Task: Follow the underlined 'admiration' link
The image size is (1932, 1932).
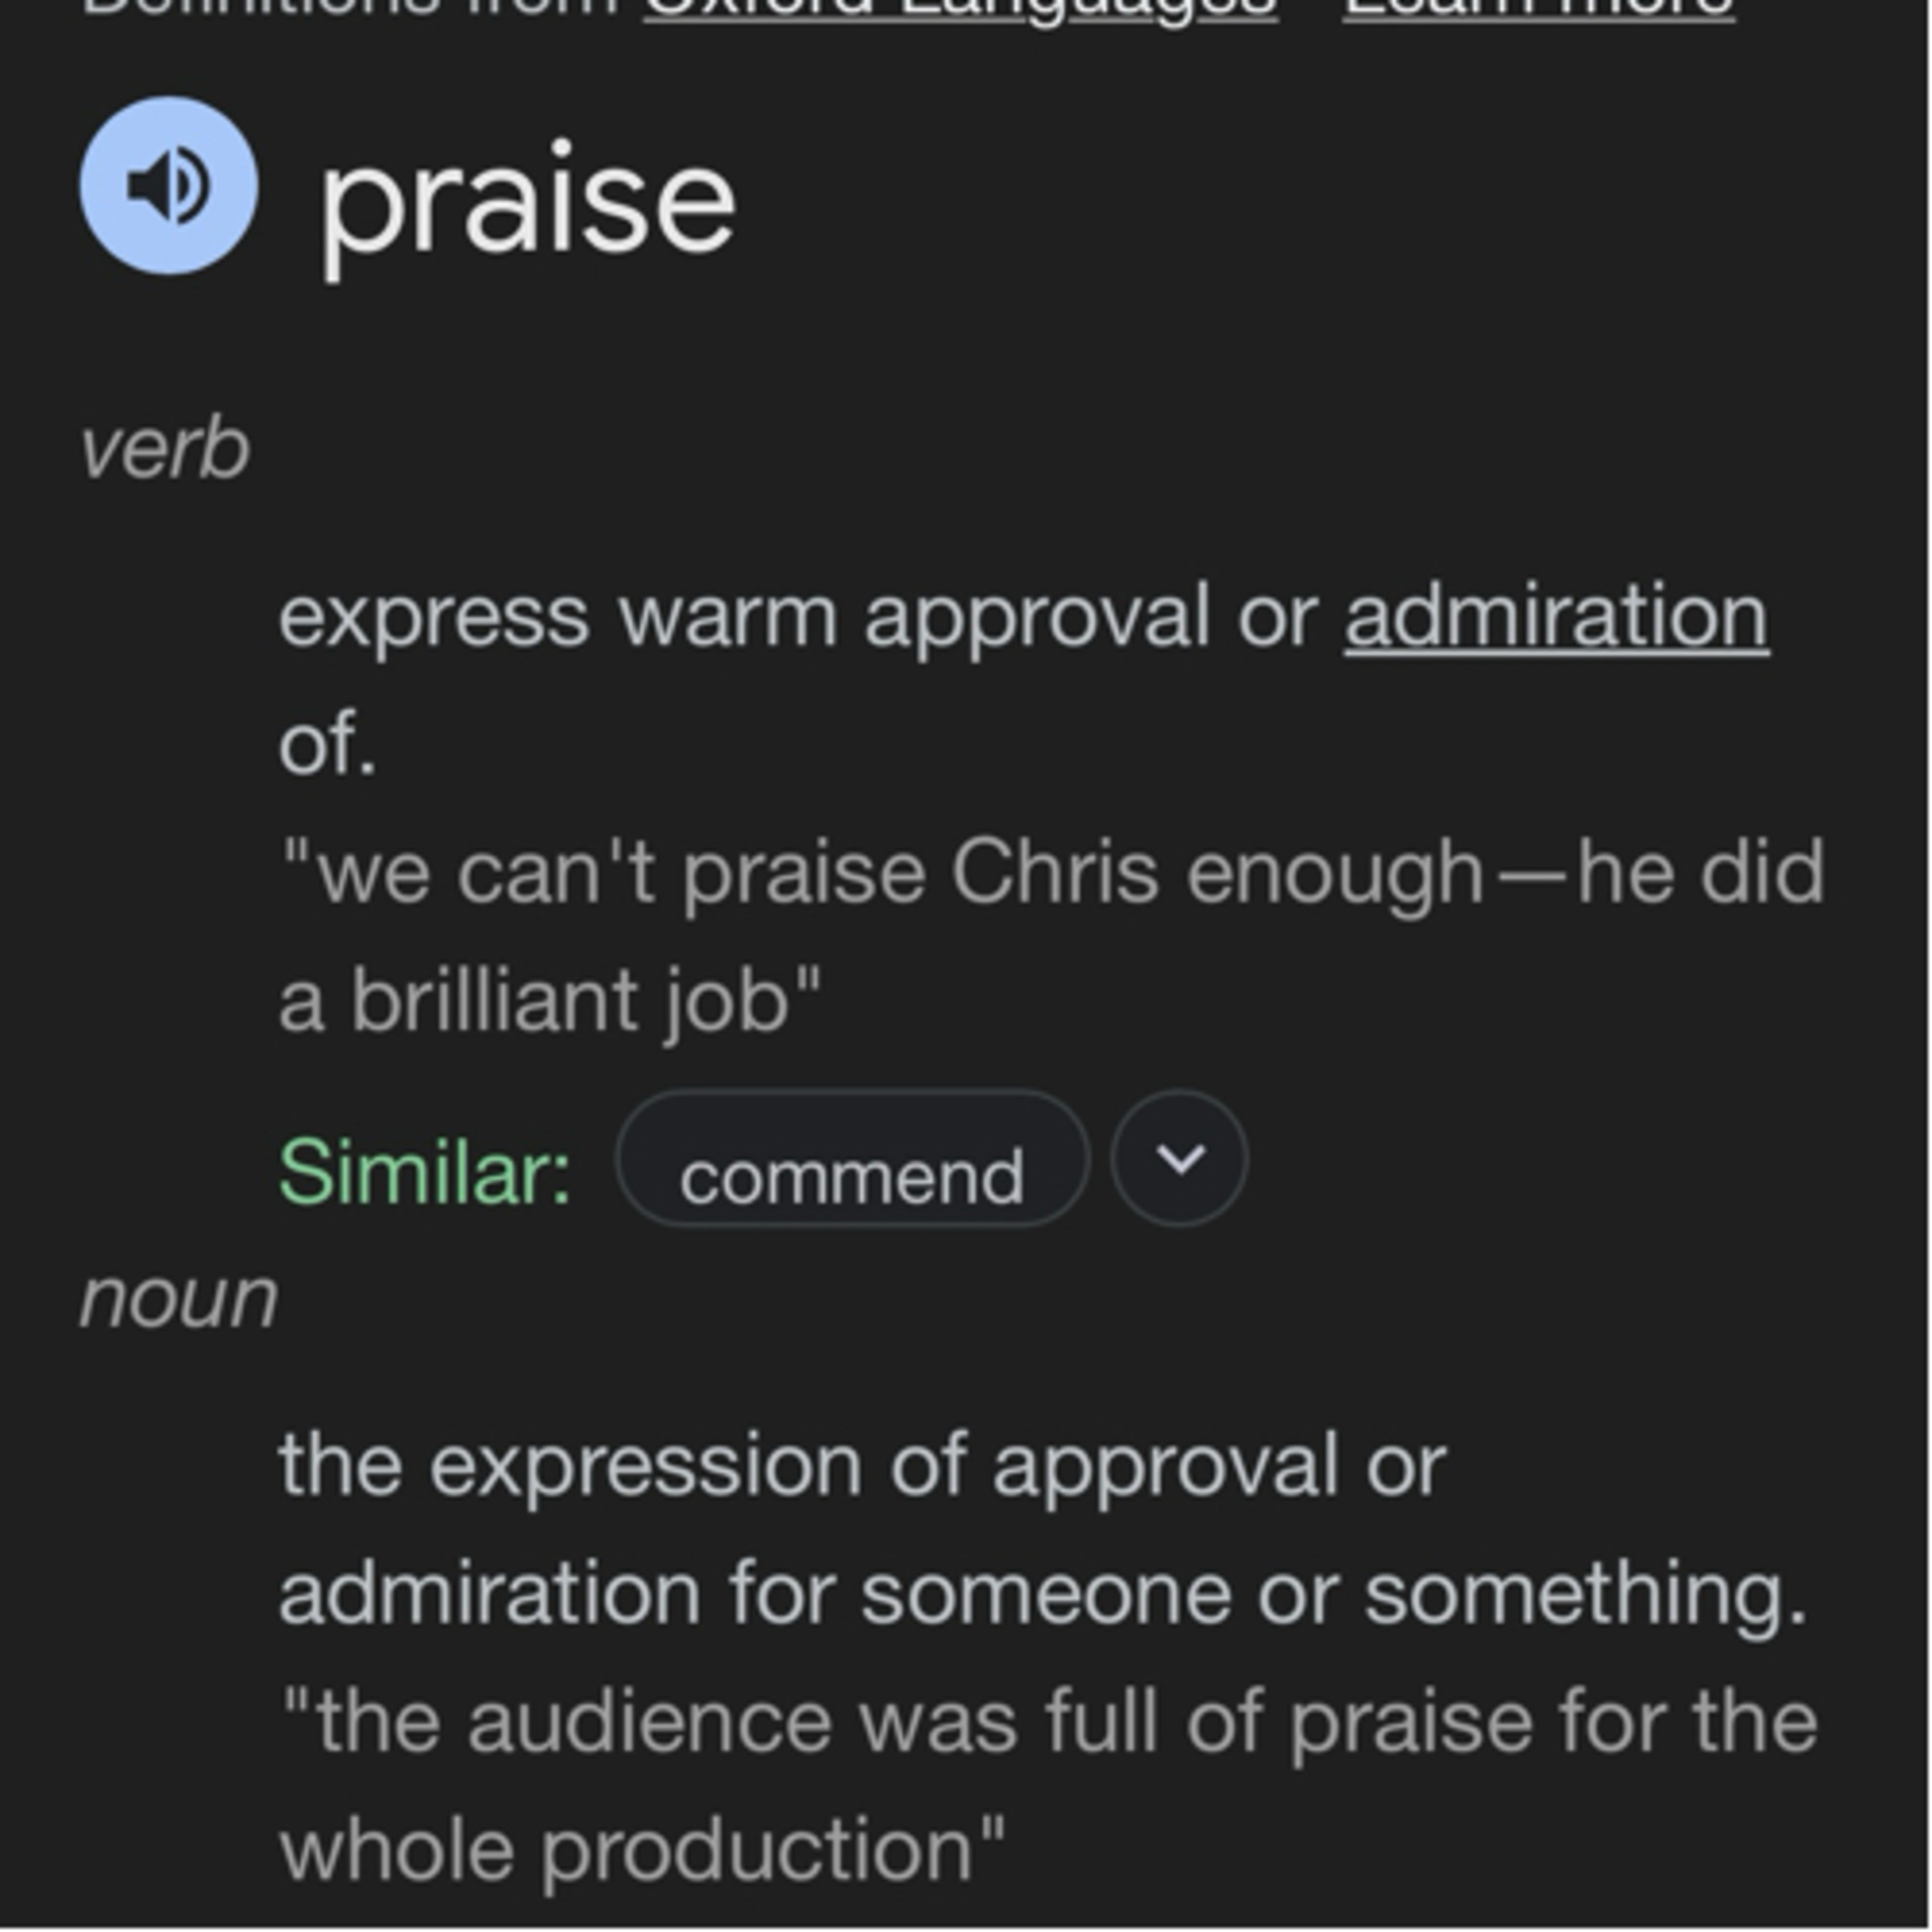Action: [1556, 617]
